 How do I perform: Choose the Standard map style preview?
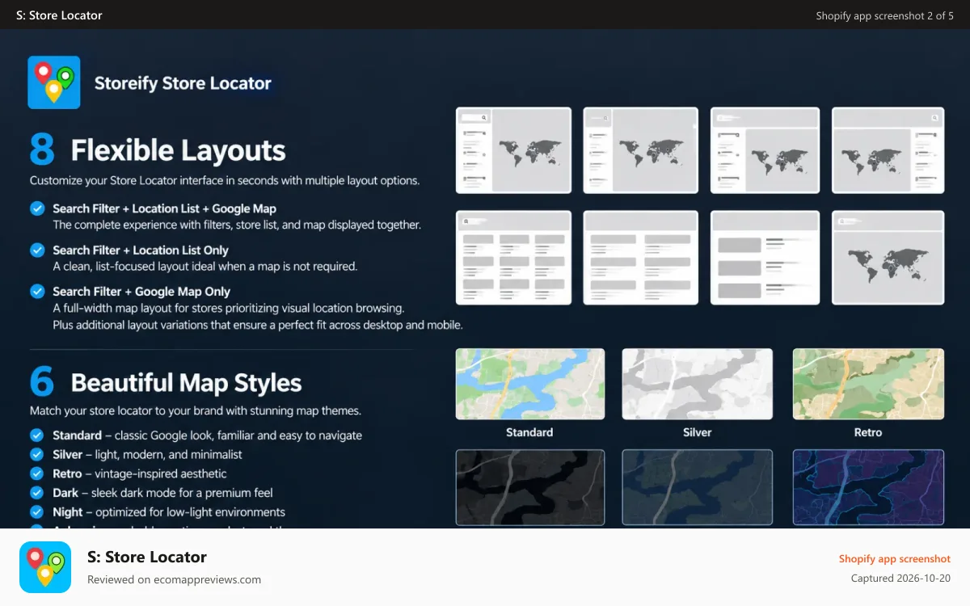(x=530, y=384)
